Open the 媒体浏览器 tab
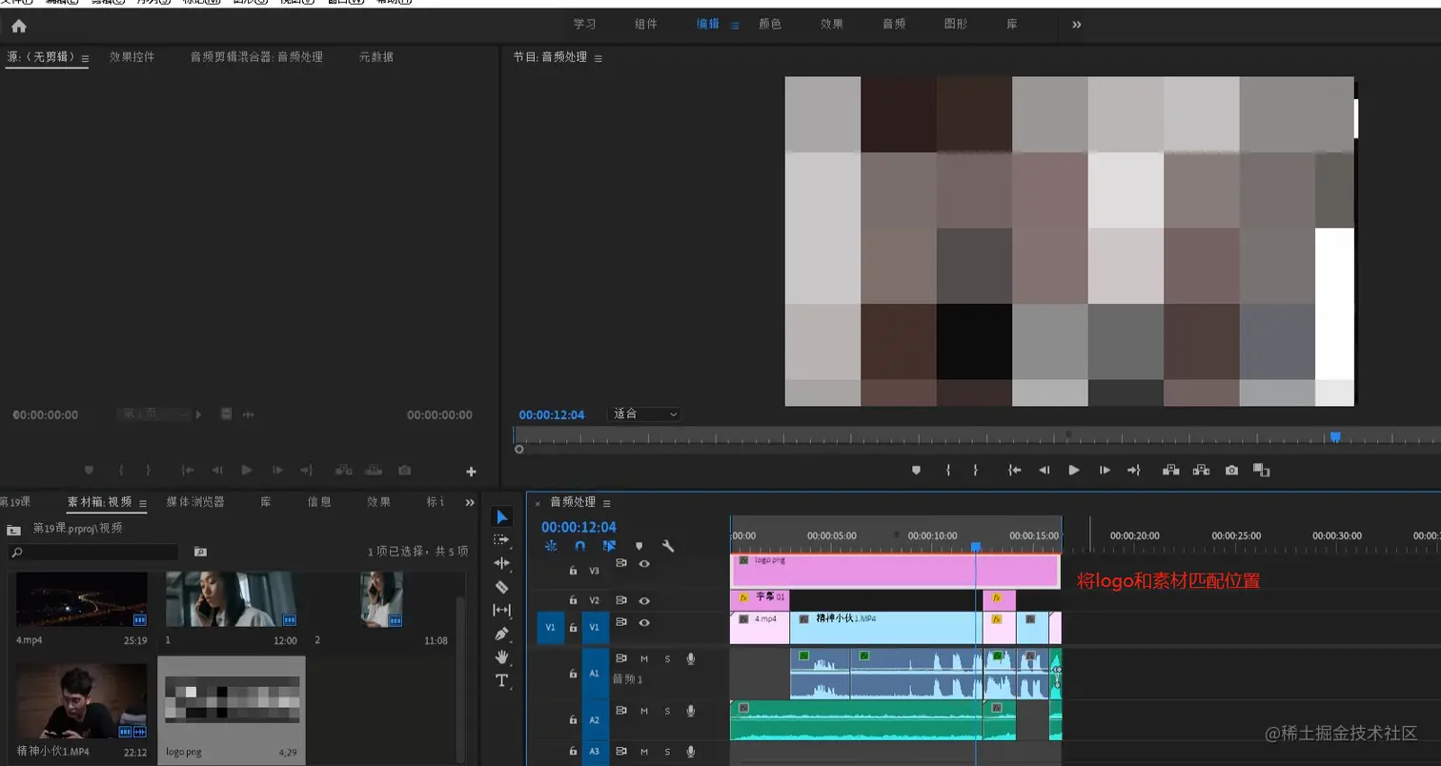 [195, 502]
